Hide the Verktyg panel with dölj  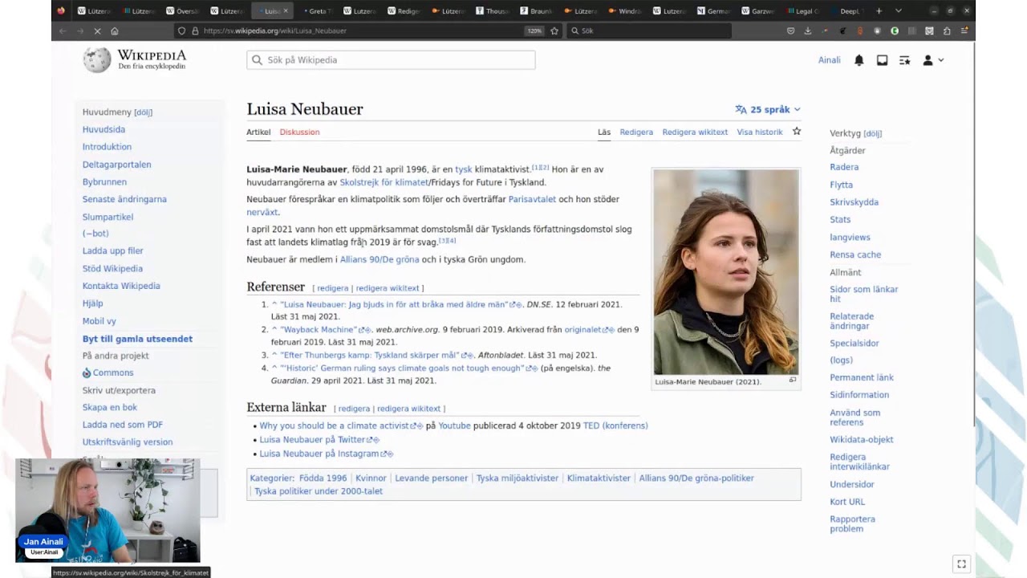[x=873, y=133]
